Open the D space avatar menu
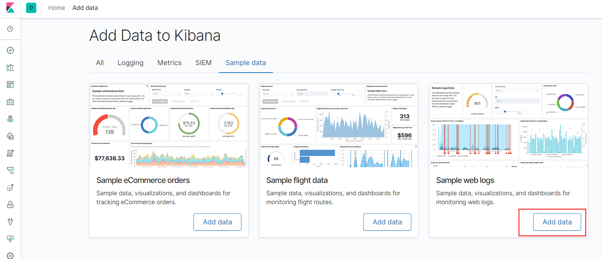 31,8
